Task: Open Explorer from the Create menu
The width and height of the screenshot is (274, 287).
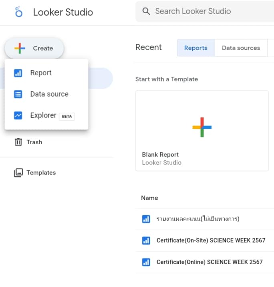Action: click(43, 115)
